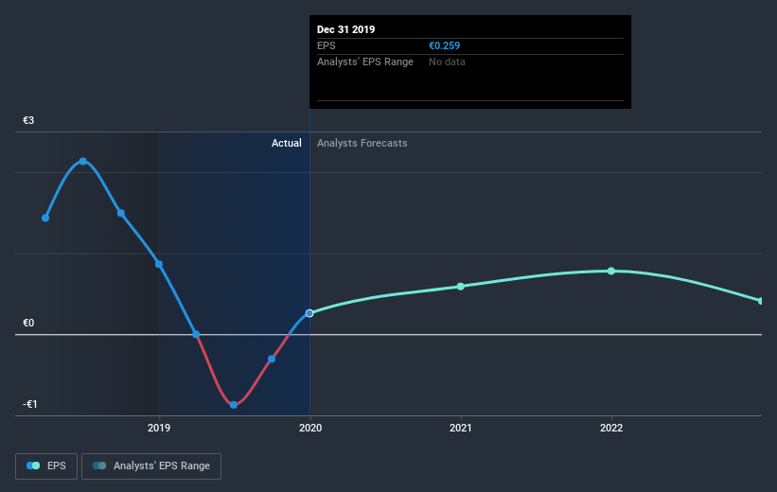Click the 2022 forecast data point
The image size is (777, 492).
tap(611, 271)
